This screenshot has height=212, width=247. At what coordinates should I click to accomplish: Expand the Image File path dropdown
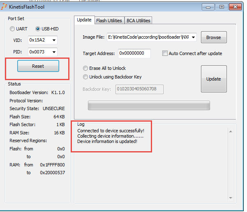(193, 37)
